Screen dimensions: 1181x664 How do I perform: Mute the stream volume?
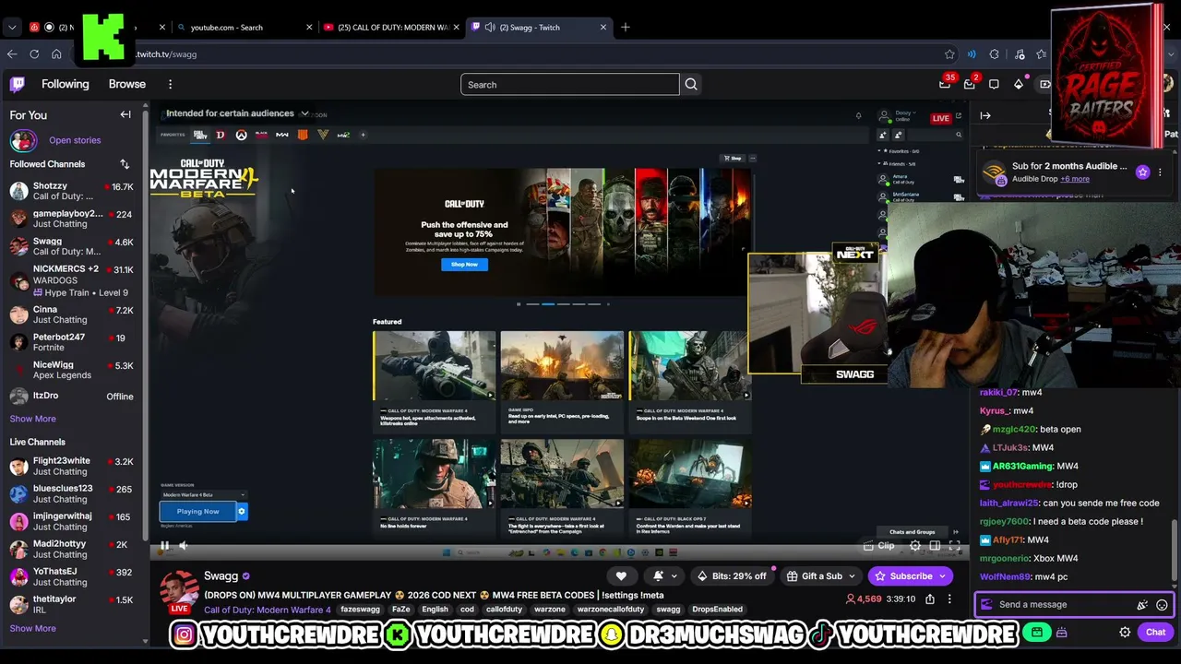(x=184, y=546)
